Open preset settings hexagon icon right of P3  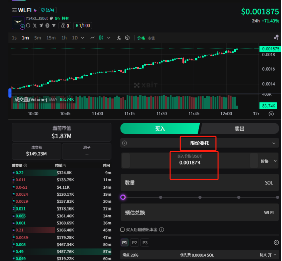(x=276, y=243)
